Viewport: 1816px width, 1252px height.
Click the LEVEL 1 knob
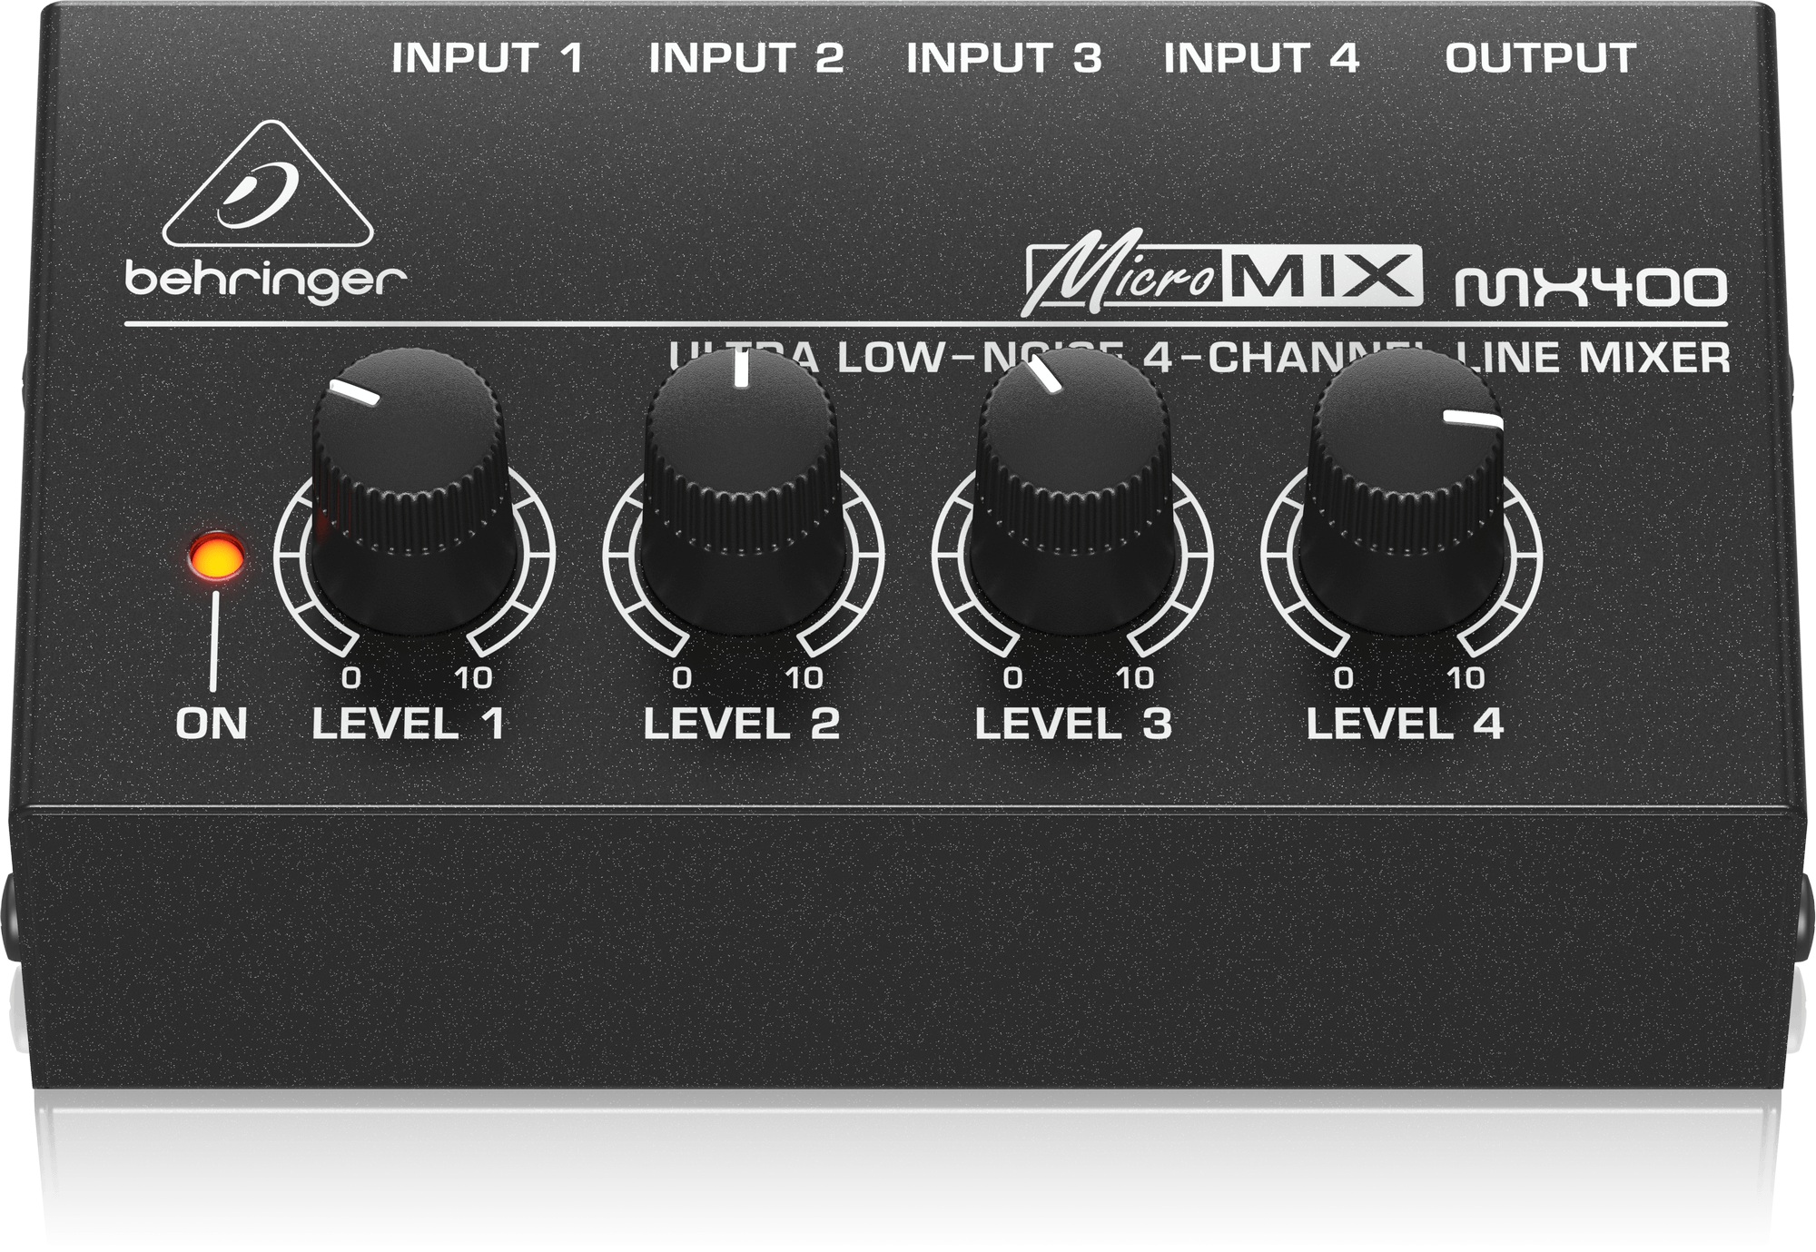(x=414, y=490)
